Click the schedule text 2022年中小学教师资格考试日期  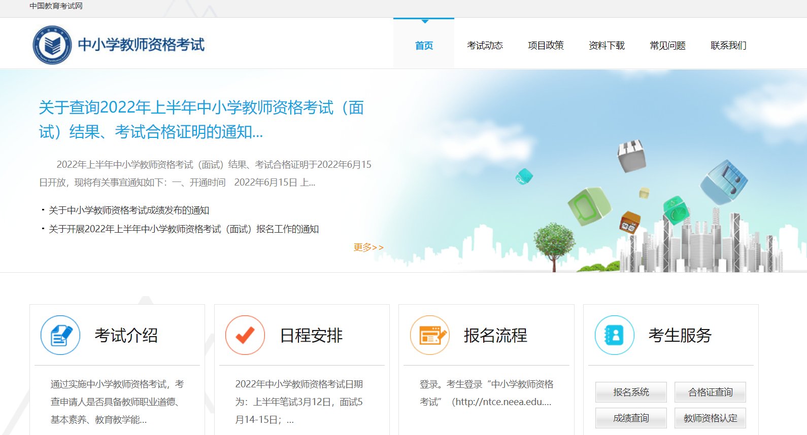[299, 402]
